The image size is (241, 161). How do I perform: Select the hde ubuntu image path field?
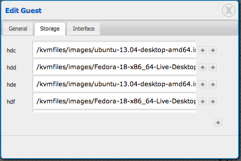click(115, 84)
